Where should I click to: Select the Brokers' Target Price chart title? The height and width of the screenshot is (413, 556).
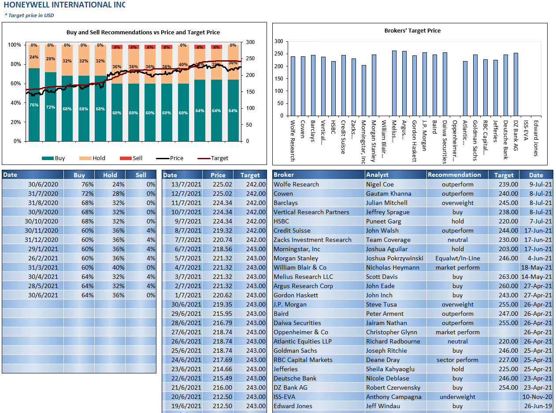pos(412,31)
